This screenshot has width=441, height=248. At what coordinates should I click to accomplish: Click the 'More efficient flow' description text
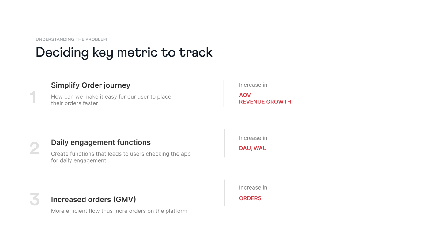coord(119,211)
